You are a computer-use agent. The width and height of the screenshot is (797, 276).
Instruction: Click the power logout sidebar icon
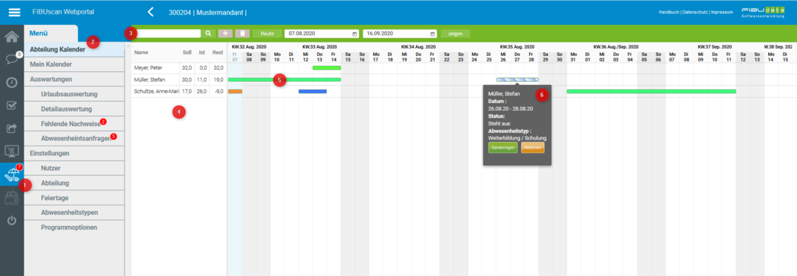11,221
